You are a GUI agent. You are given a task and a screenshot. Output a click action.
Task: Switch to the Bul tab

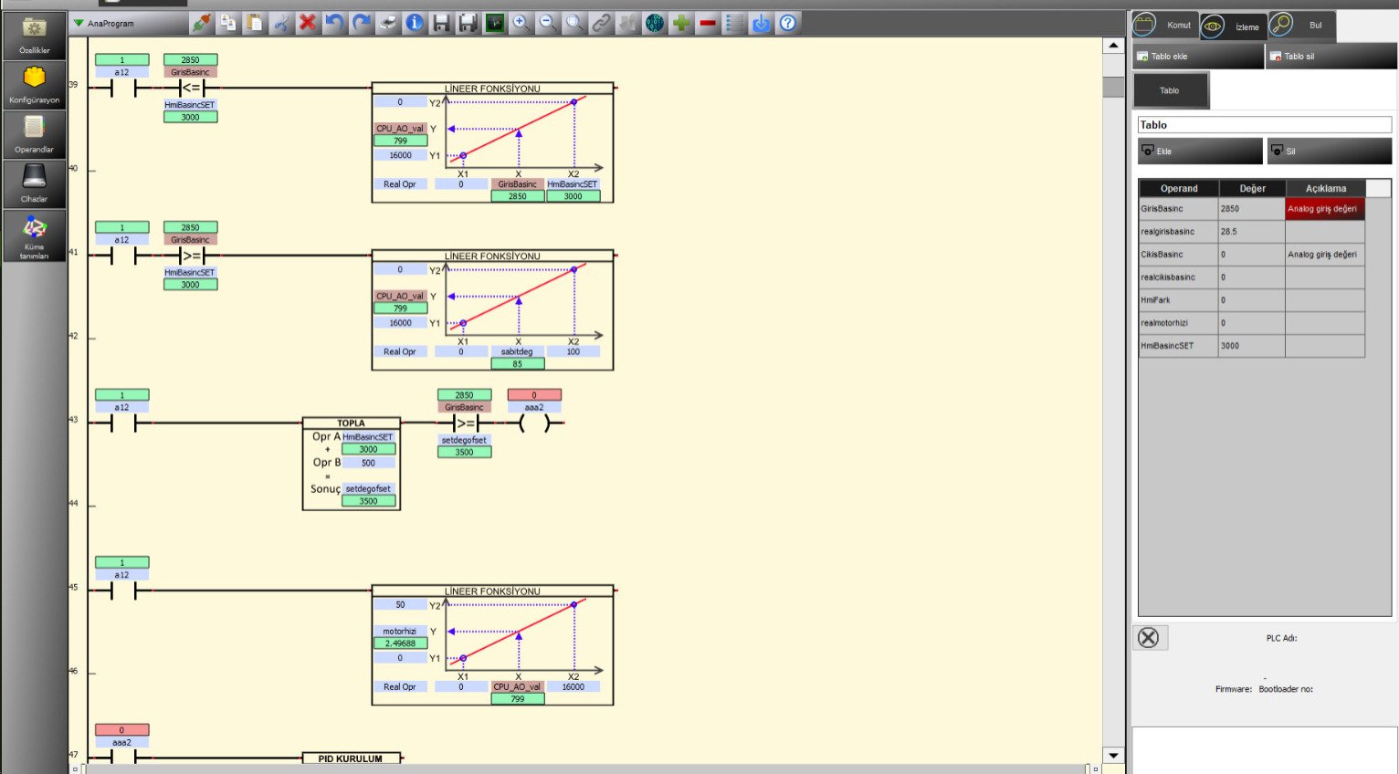point(1302,26)
